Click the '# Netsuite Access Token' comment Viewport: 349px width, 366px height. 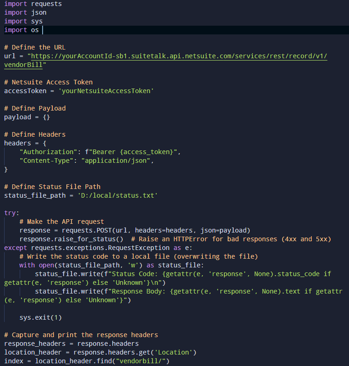(48, 83)
